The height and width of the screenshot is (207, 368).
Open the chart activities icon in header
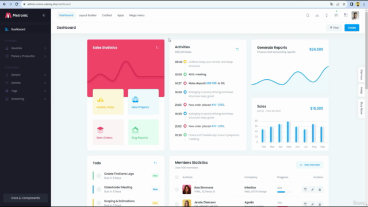[317, 16]
